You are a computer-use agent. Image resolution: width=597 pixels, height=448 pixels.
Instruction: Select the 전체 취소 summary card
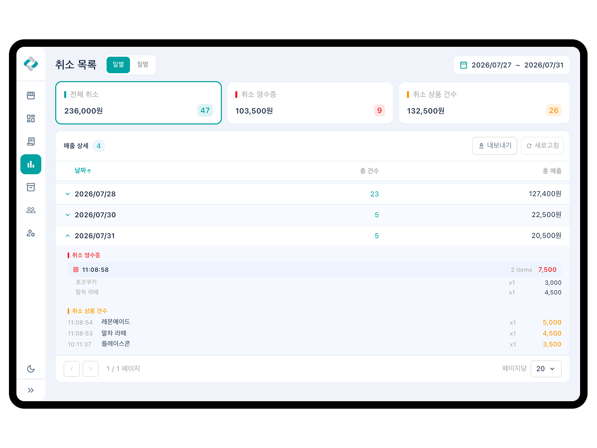[138, 103]
